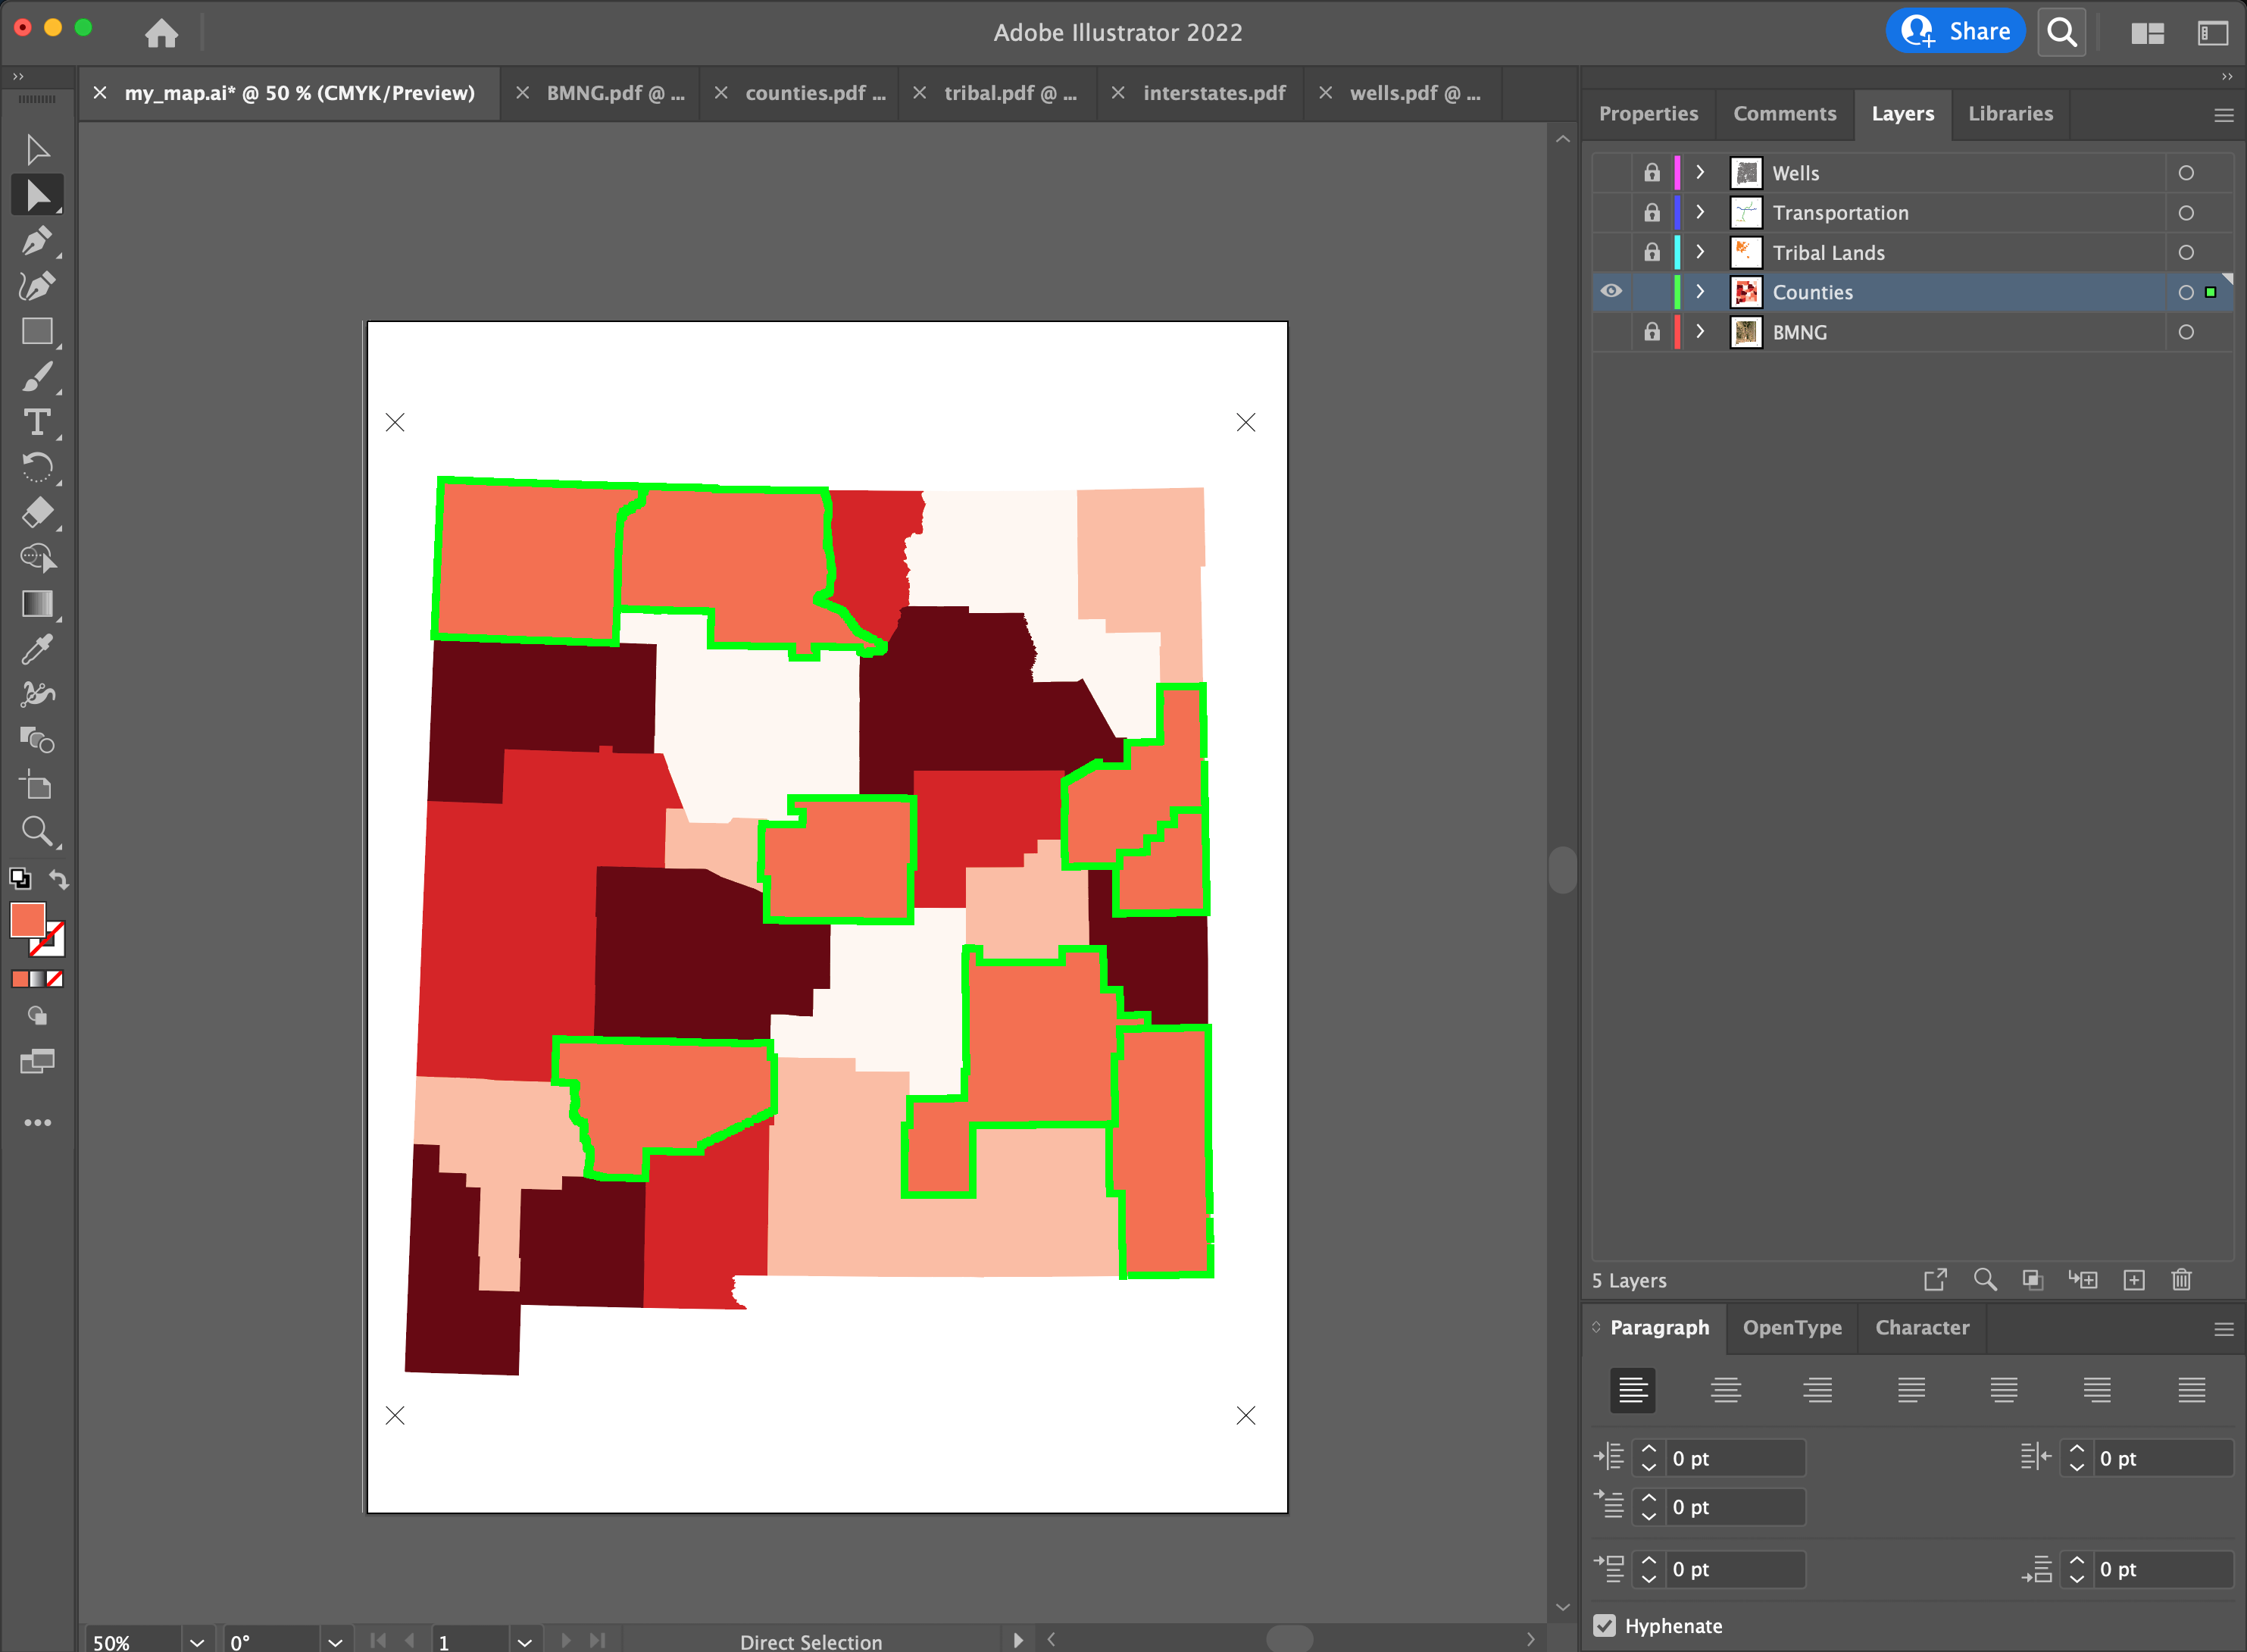Select the Direct Selection tool

click(x=37, y=195)
